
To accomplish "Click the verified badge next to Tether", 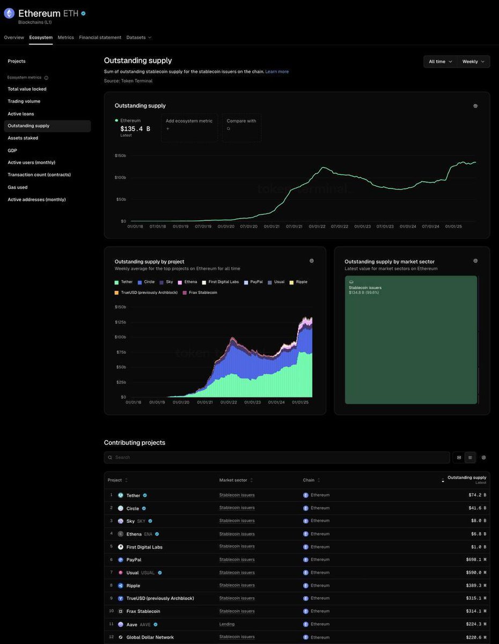I will pyautogui.click(x=145, y=495).
